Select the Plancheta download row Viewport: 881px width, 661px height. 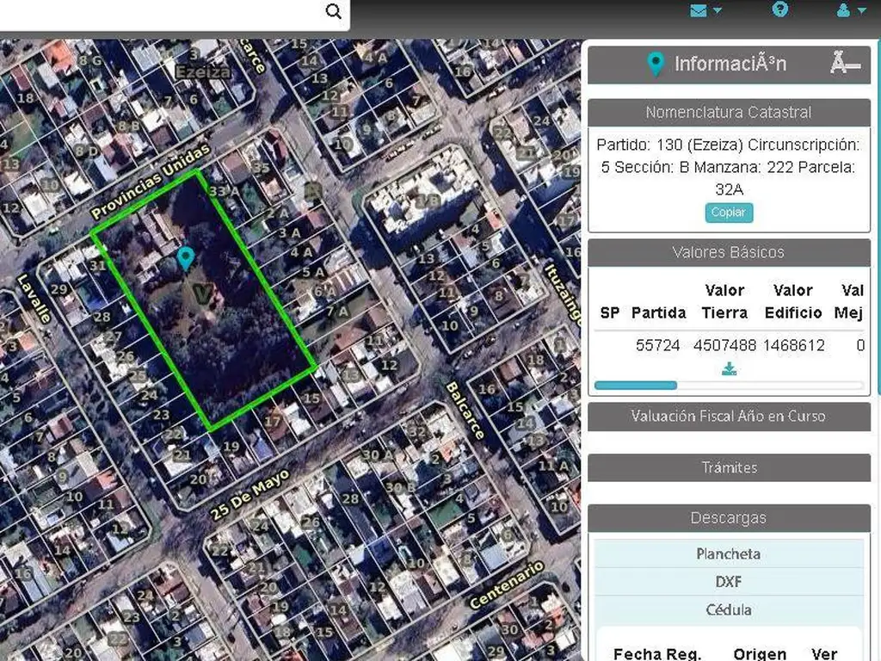[x=729, y=553]
